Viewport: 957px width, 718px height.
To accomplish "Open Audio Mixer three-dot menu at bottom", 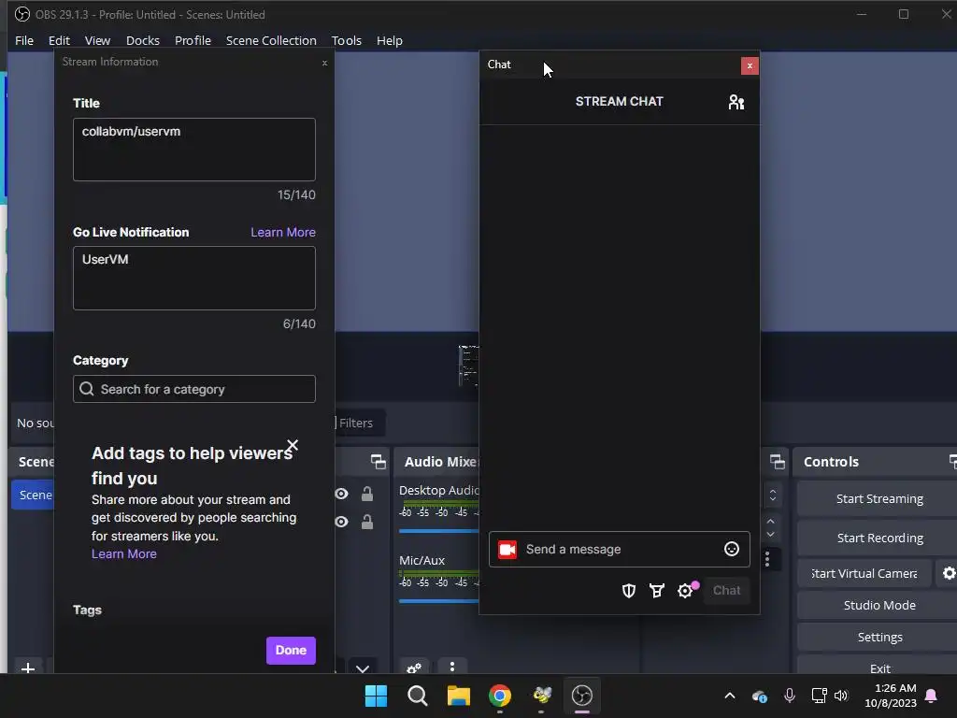I will click(452, 667).
